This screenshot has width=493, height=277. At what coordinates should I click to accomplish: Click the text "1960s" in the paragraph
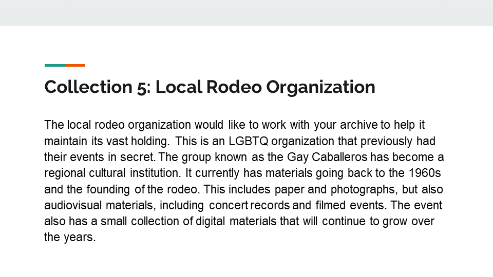point(428,173)
